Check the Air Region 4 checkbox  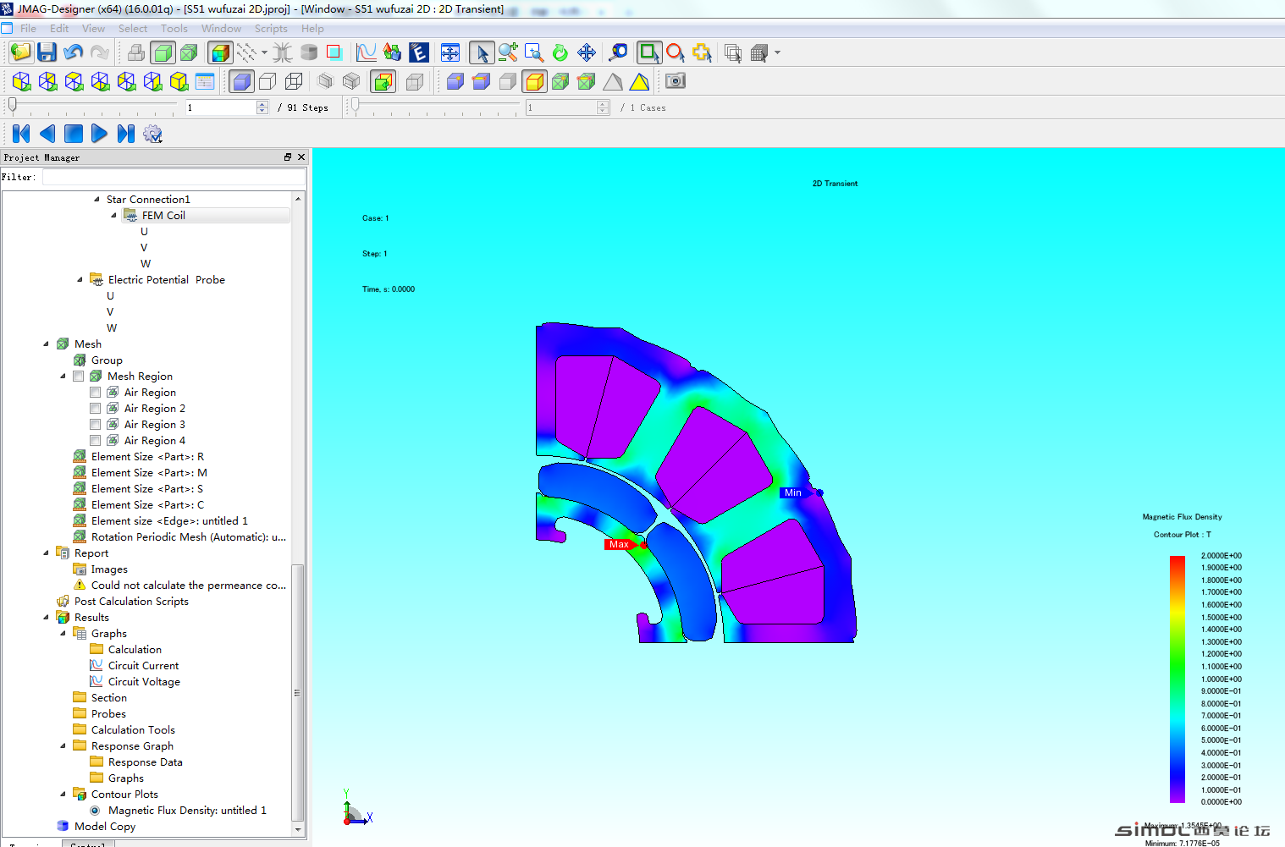96,441
